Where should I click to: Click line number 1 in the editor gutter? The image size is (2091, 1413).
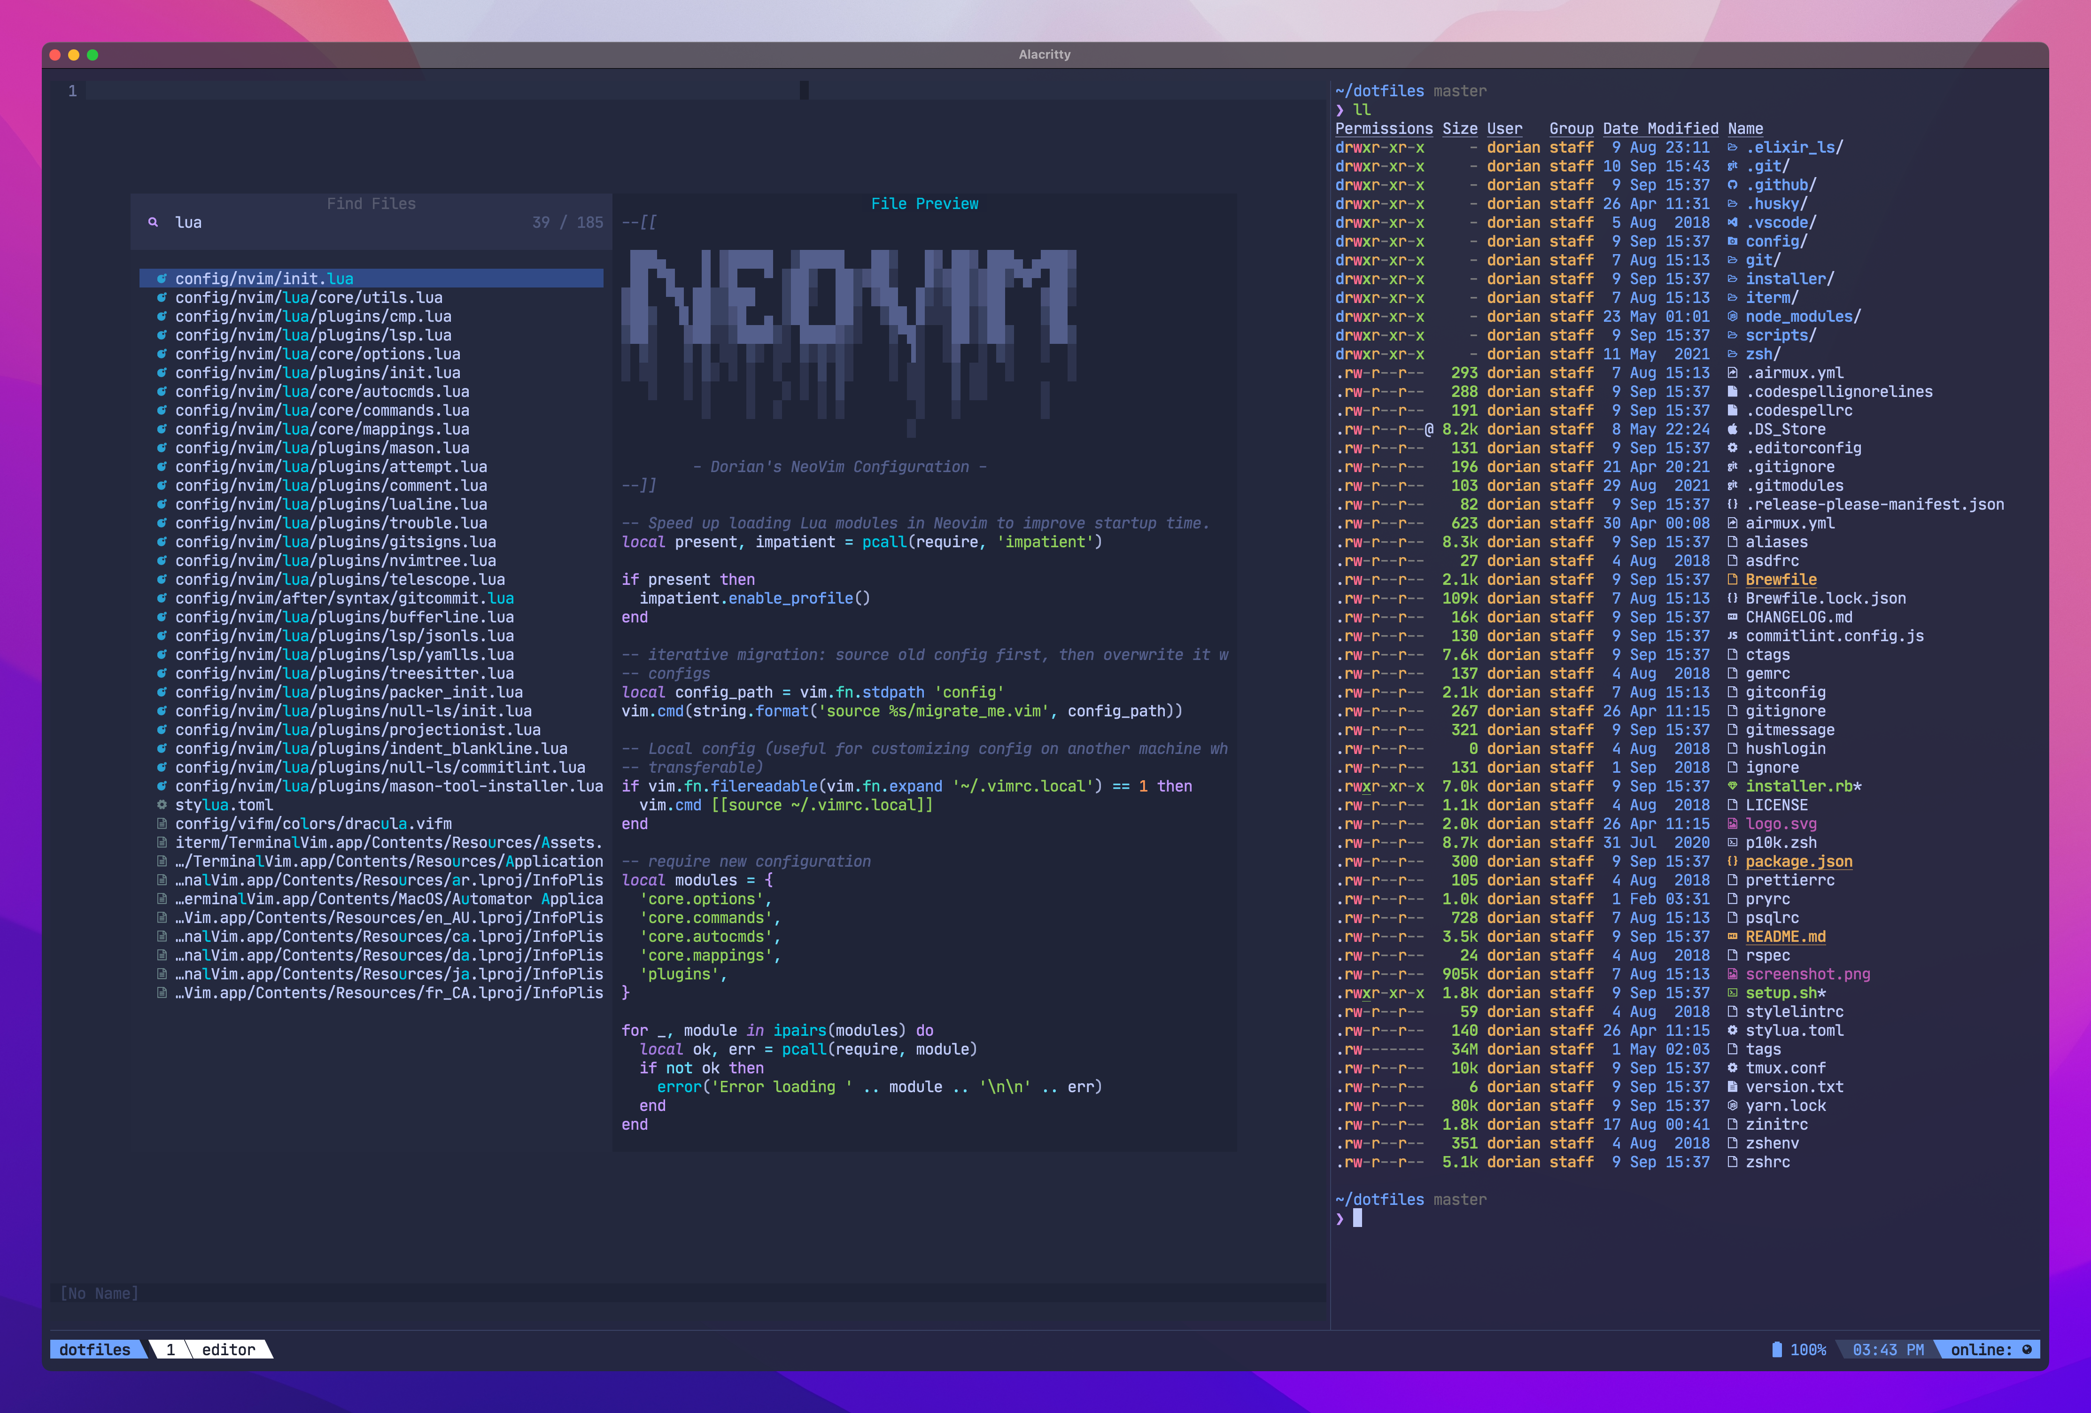(72, 91)
